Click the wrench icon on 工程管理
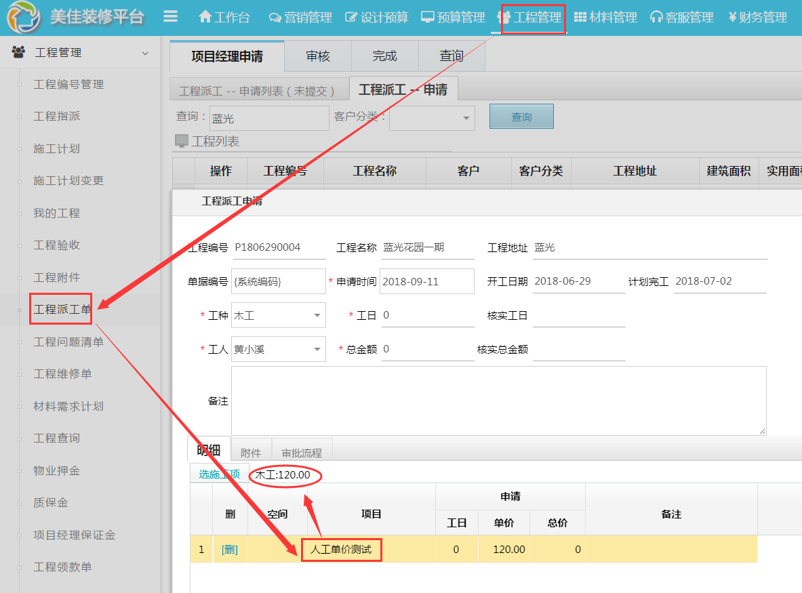802x593 pixels. (x=505, y=18)
